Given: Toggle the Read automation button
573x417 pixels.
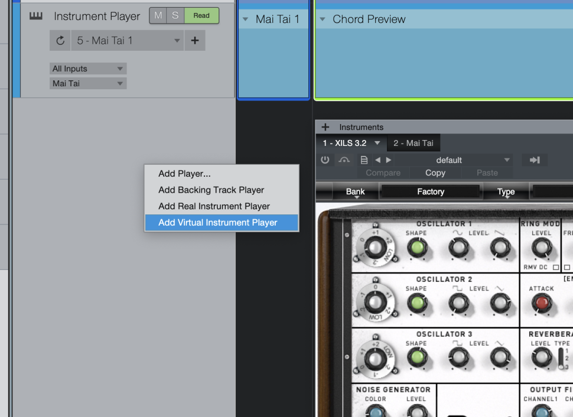Looking at the screenshot, I should 201,16.
